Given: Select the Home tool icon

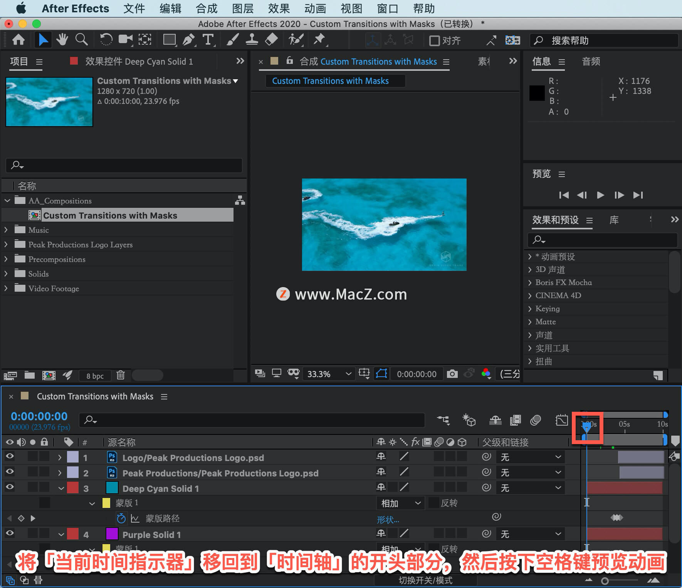Looking at the screenshot, I should click(x=18, y=40).
